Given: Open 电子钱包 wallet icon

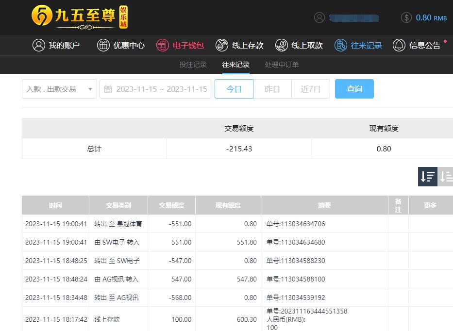Looking at the screenshot, I should point(163,45).
